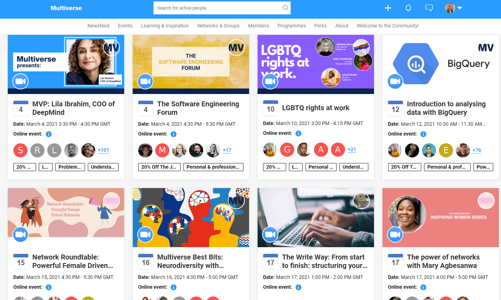Open the messages chat bubble icon
The height and width of the screenshot is (300, 501).
[429, 8]
